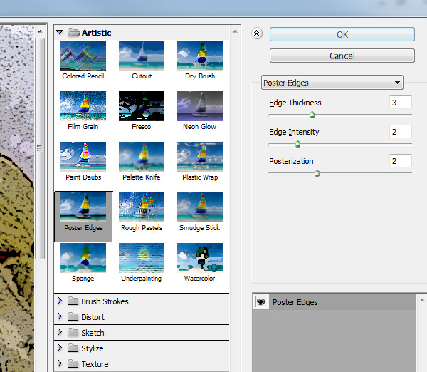427x372 pixels.
Task: Click the preview pane vertical scrollbar thumb
Action: pyautogui.click(x=40, y=148)
